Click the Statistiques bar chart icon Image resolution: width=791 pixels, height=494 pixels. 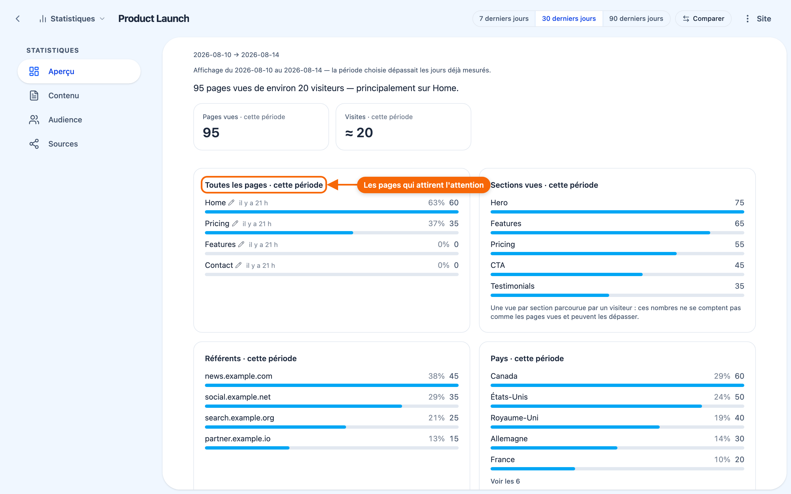pyautogui.click(x=43, y=19)
